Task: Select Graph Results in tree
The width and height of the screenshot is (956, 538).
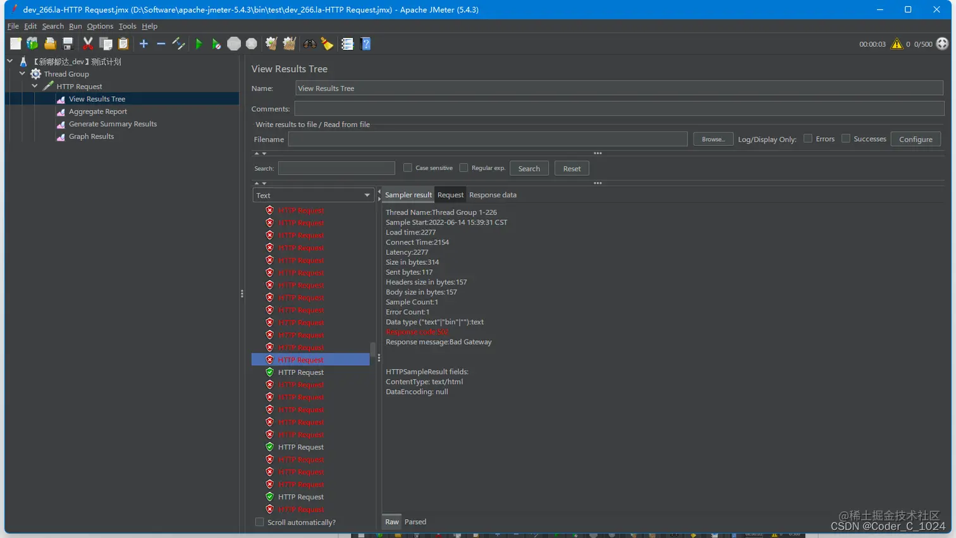Action: pyautogui.click(x=91, y=137)
